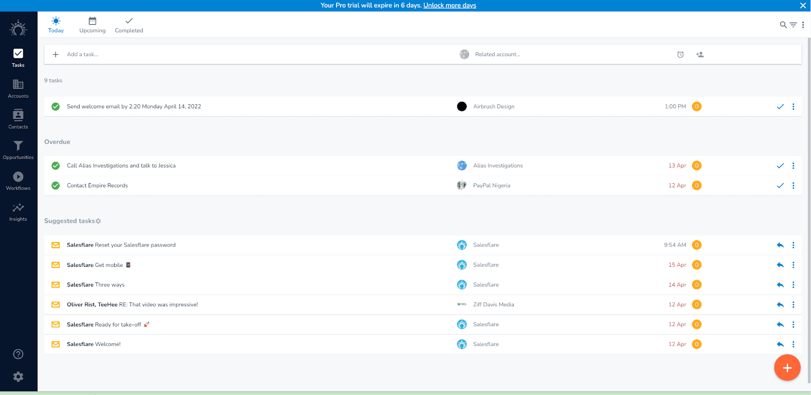Click the search magnifier icon
Image resolution: width=811 pixels, height=395 pixels.
[x=783, y=25]
